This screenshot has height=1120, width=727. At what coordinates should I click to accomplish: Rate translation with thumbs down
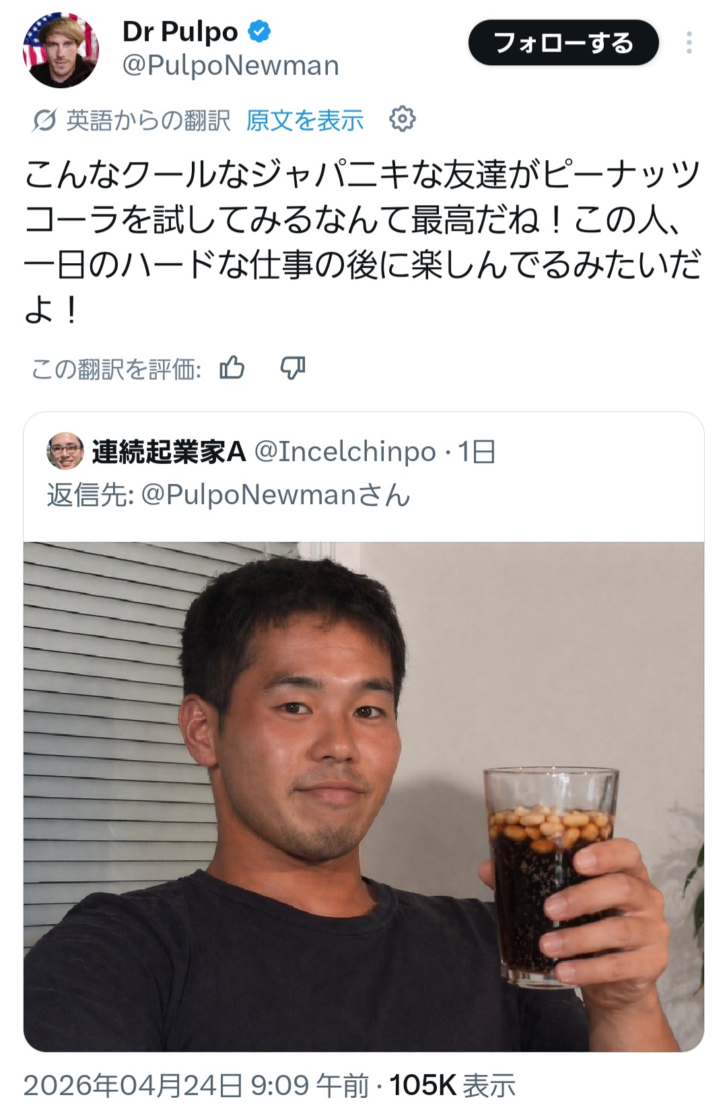[293, 368]
